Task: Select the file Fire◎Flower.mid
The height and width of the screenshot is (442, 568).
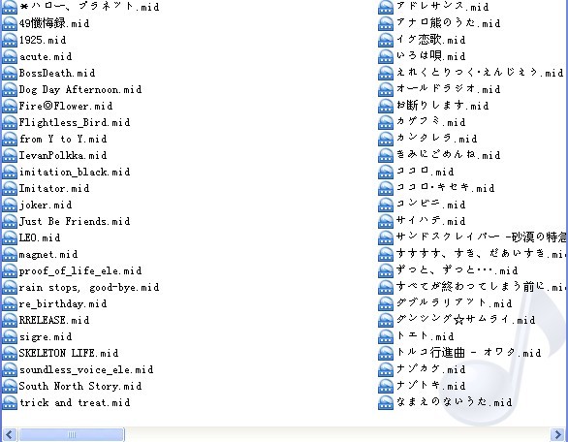Action: (66, 106)
